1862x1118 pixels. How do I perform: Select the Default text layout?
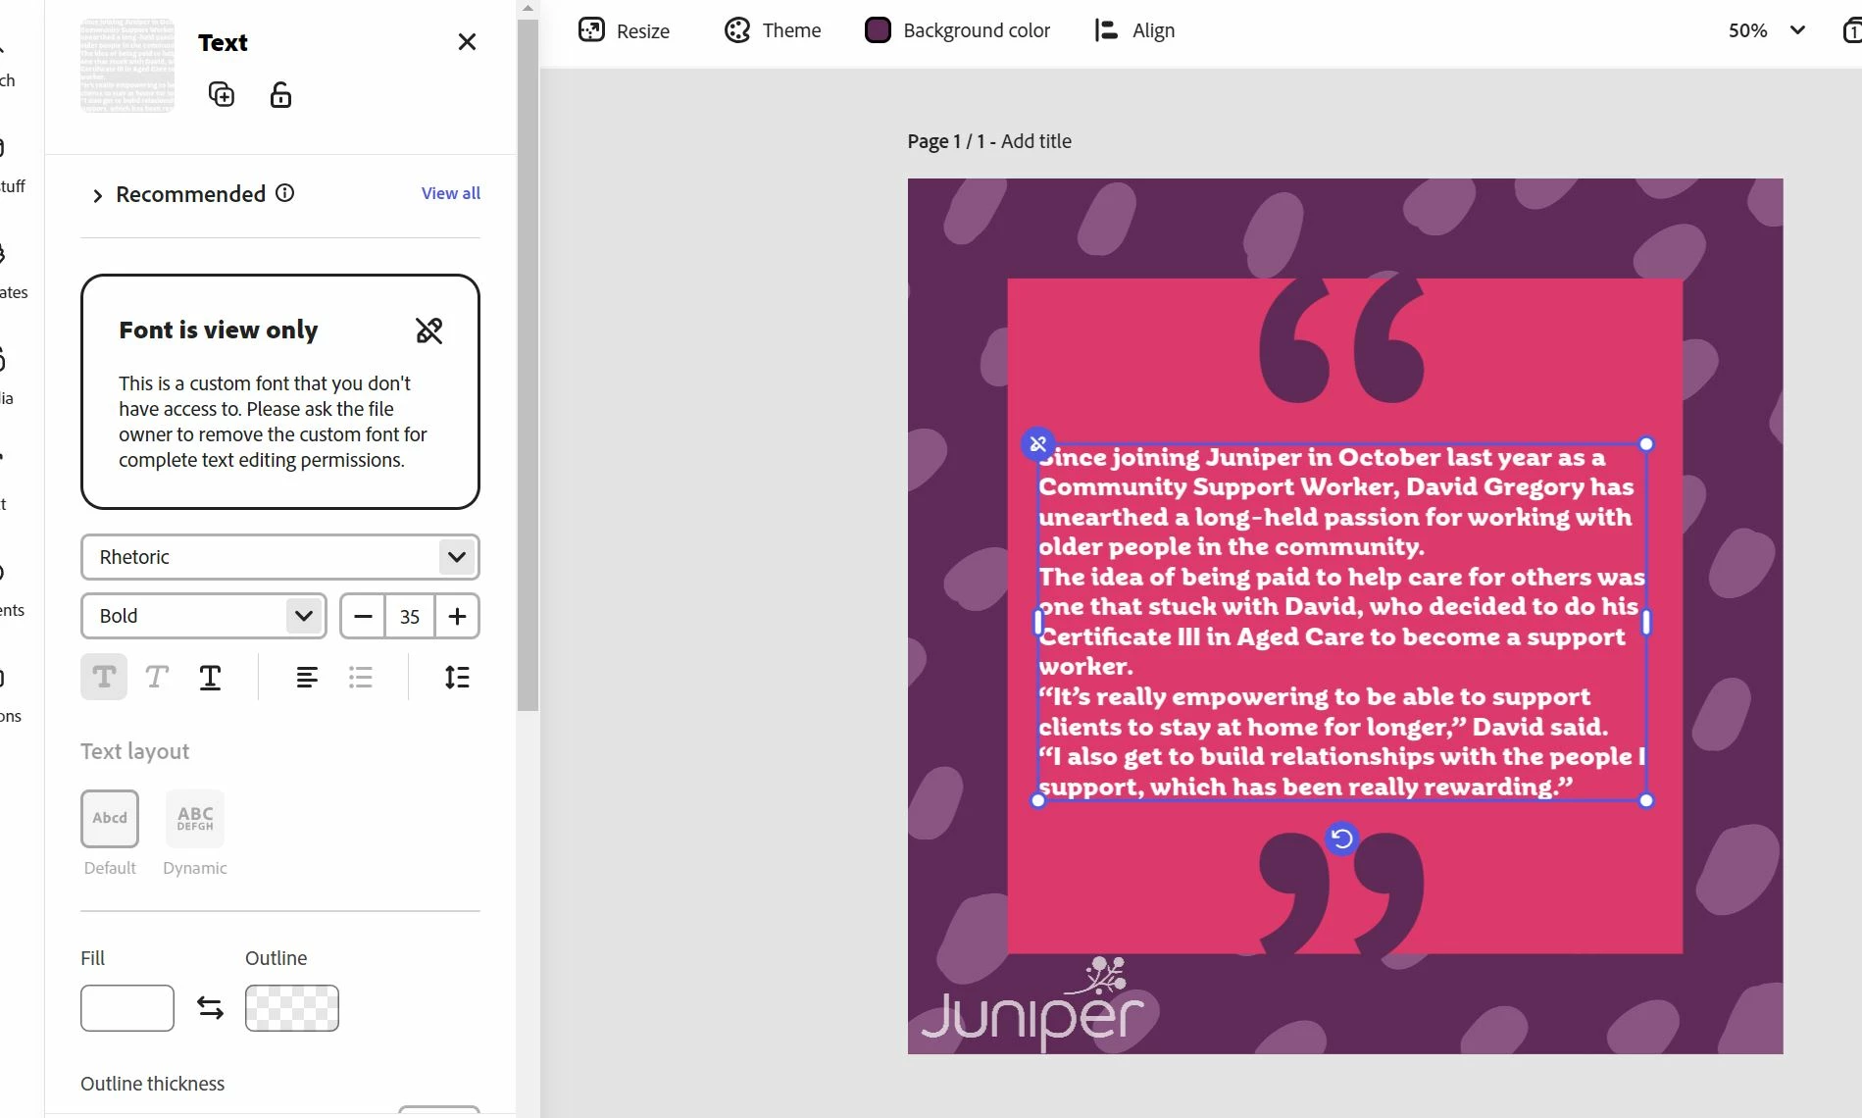point(110,818)
